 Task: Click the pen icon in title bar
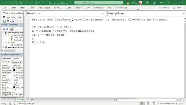[154, 3]
